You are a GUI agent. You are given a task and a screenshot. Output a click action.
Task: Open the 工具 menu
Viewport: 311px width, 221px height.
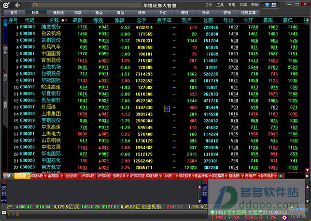tap(220, 5)
